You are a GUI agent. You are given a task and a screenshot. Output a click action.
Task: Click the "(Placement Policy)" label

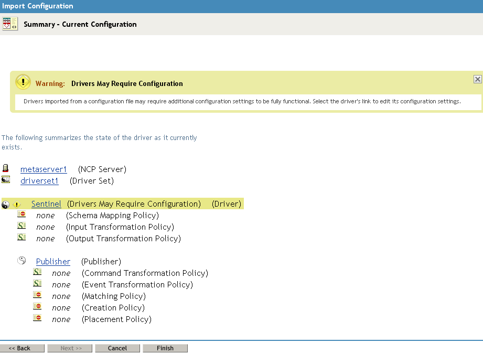click(117, 319)
